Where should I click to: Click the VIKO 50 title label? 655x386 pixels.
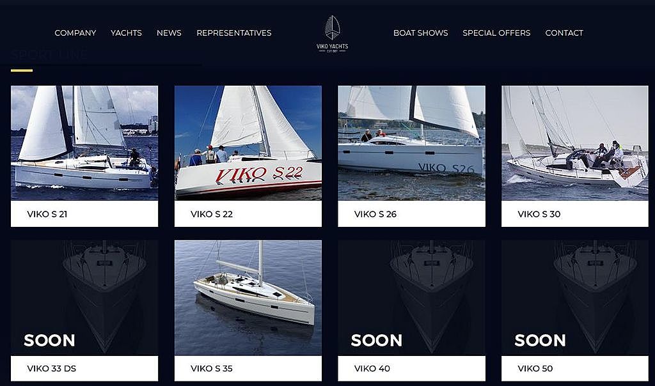pyautogui.click(x=535, y=369)
